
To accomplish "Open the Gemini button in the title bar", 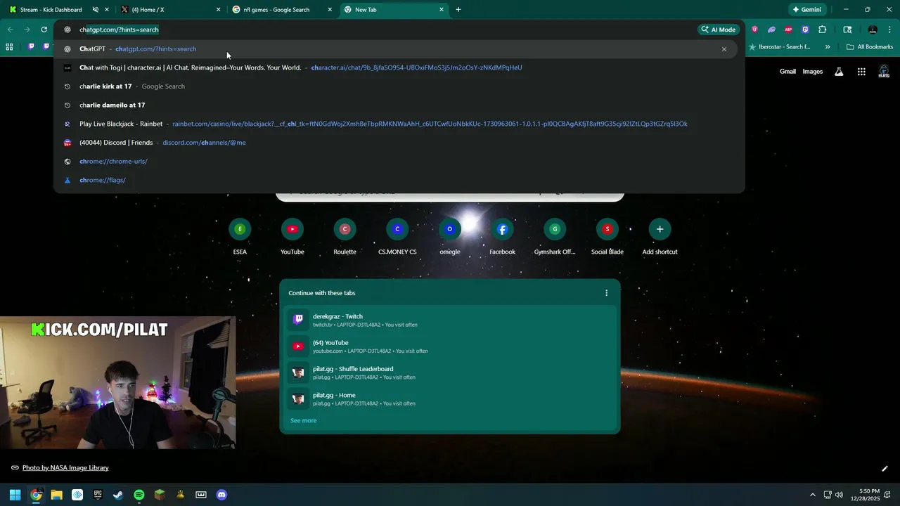I will point(807,10).
